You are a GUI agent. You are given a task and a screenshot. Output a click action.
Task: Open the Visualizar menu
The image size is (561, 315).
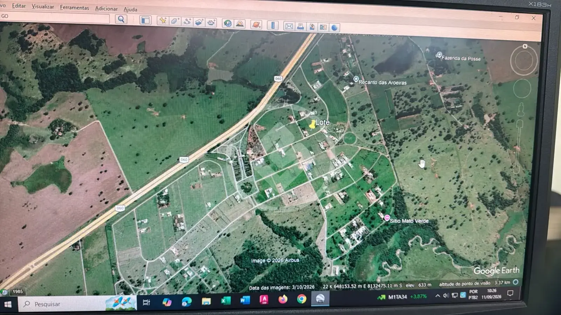coord(43,6)
